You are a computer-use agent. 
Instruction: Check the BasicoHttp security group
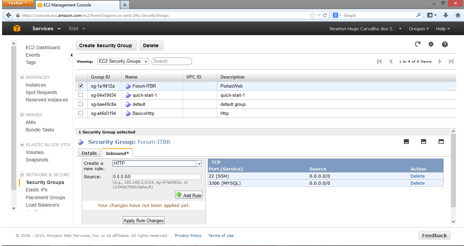point(80,113)
